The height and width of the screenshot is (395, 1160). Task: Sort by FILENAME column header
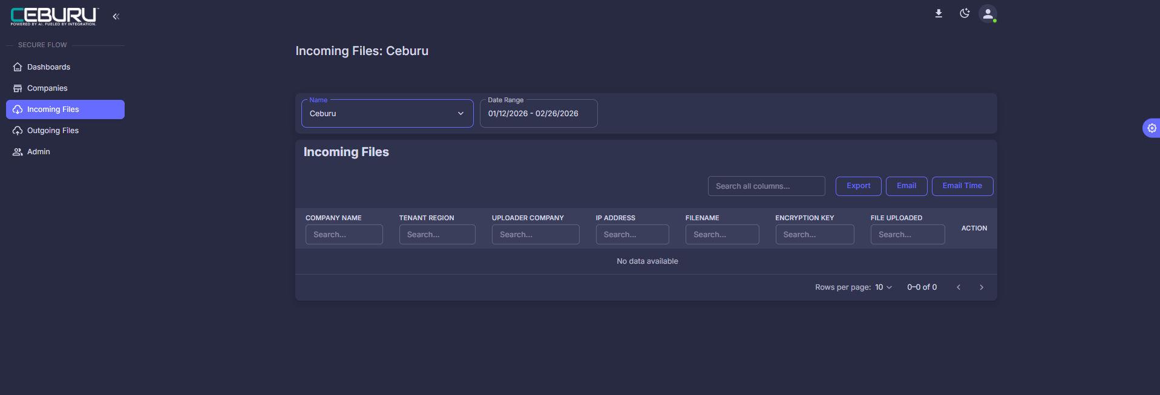(x=703, y=218)
